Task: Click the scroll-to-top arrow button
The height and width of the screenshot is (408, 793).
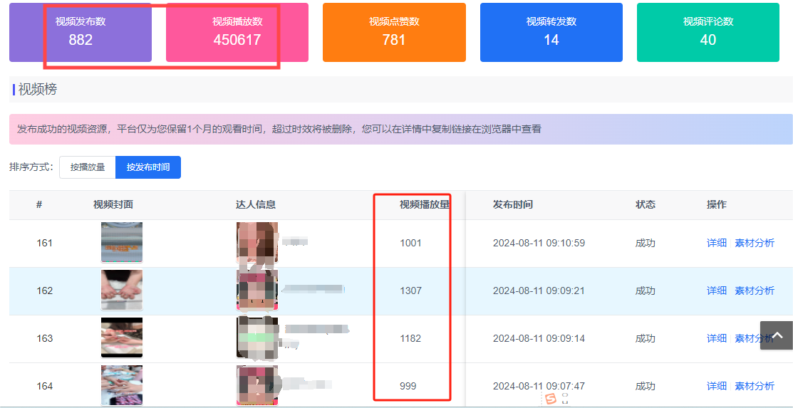Action: (x=777, y=335)
